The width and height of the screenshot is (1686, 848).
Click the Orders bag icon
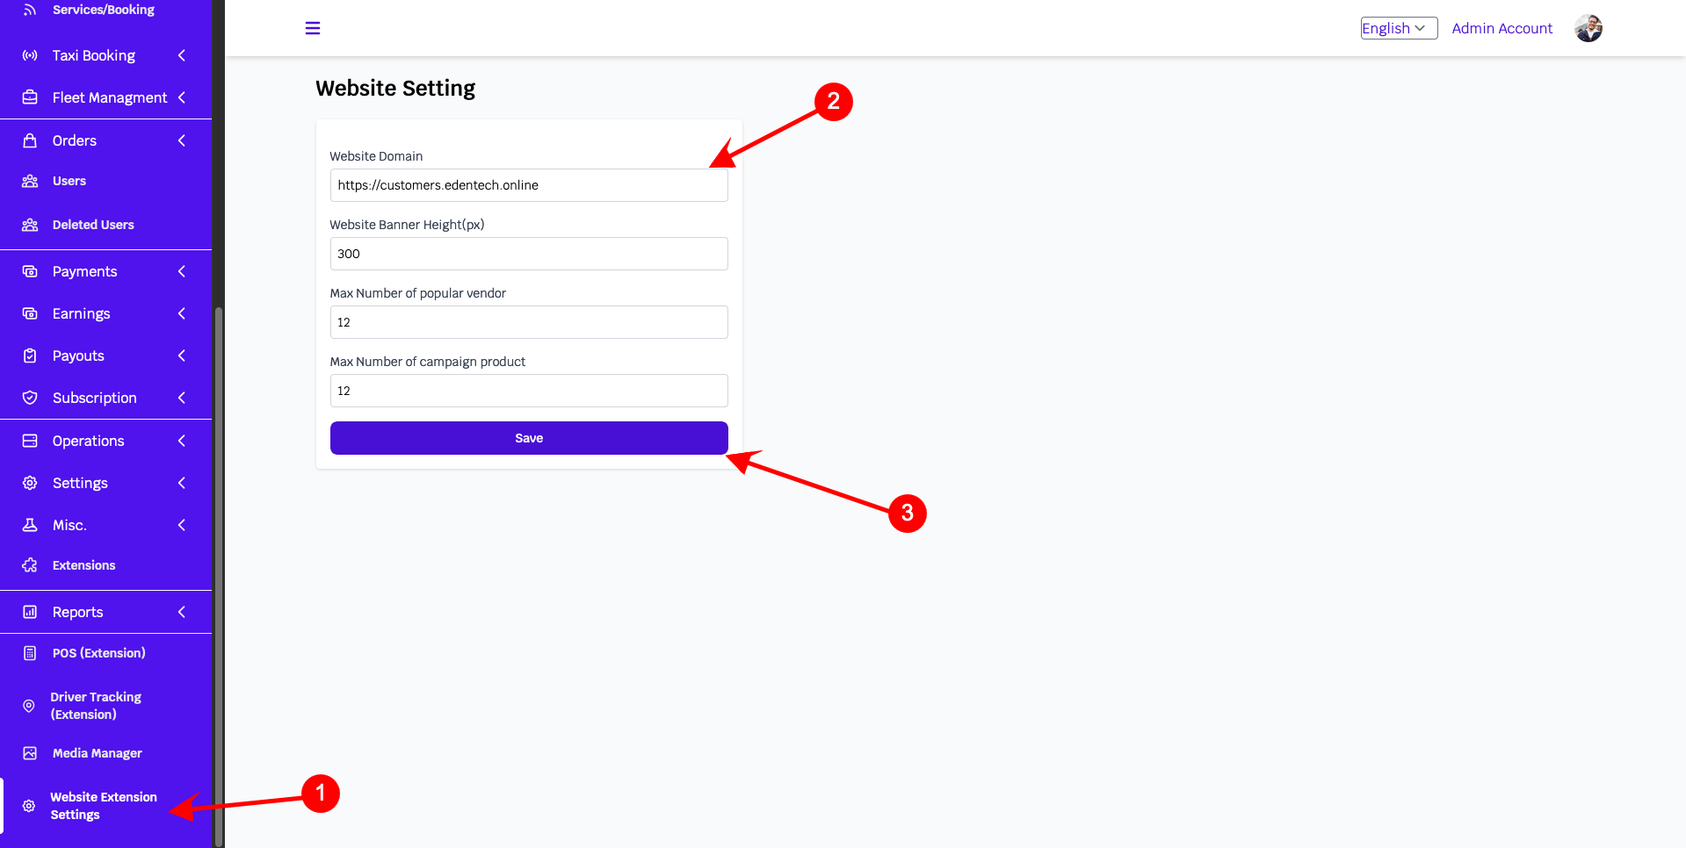click(30, 140)
